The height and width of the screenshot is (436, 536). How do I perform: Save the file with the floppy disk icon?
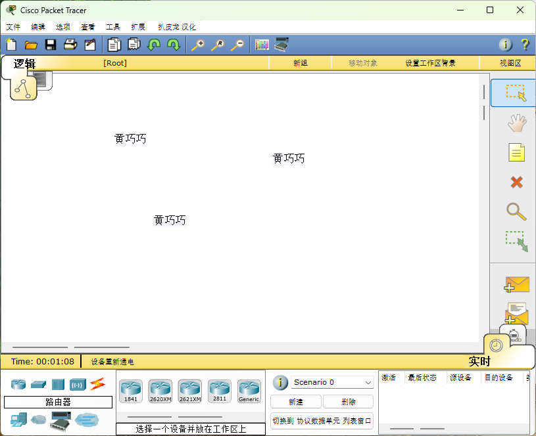click(x=51, y=45)
